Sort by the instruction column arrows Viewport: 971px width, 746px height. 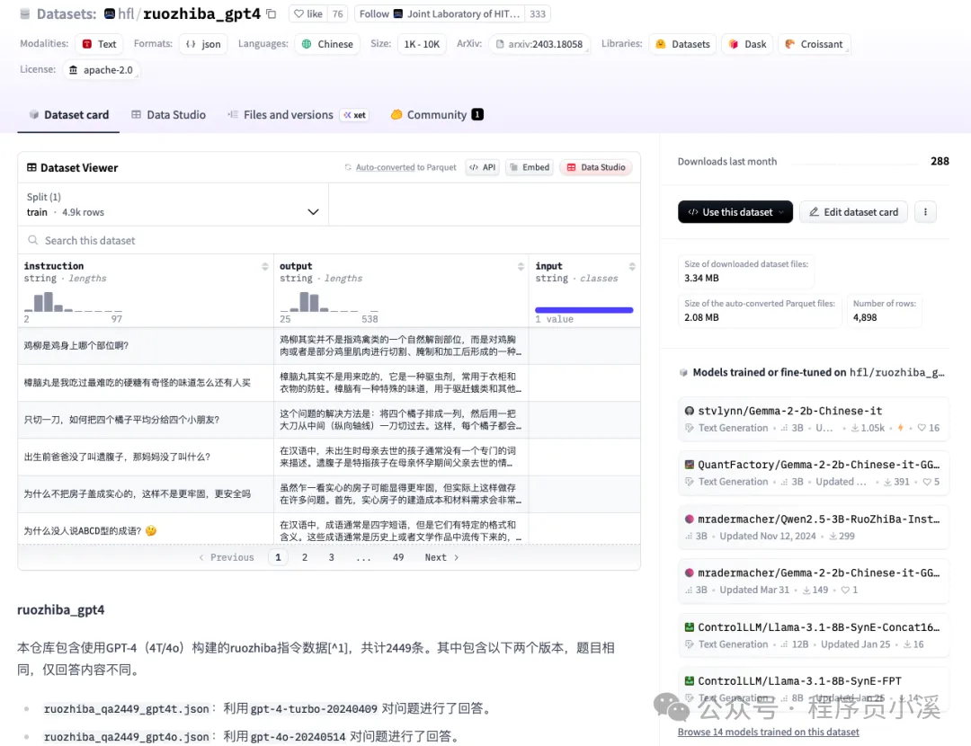(265, 266)
